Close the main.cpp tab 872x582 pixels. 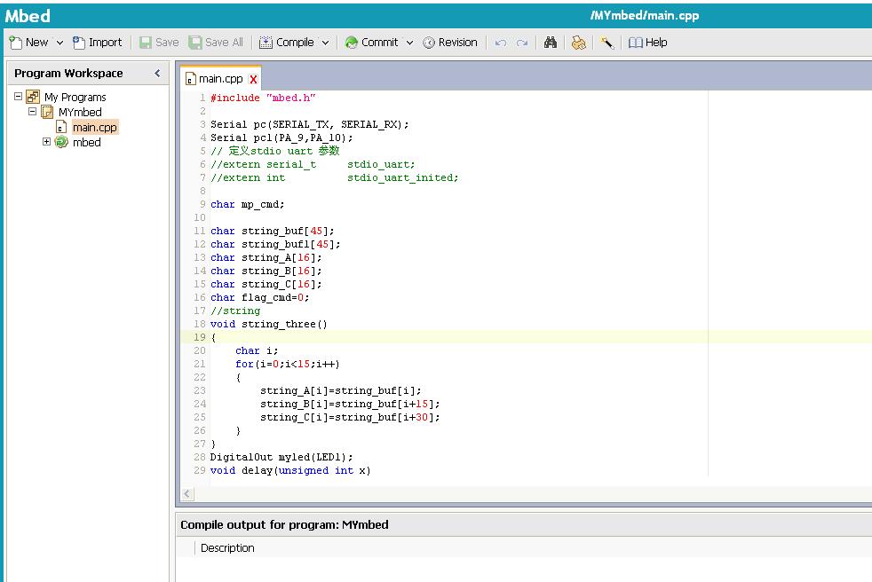coord(253,79)
